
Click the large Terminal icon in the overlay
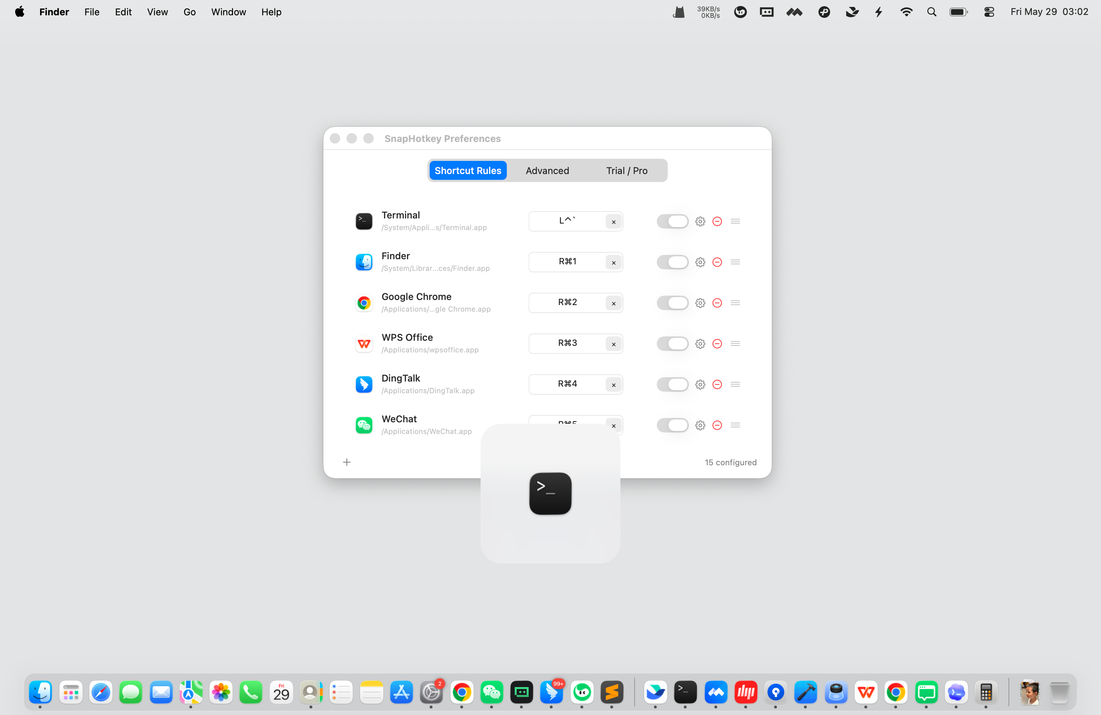[550, 493]
